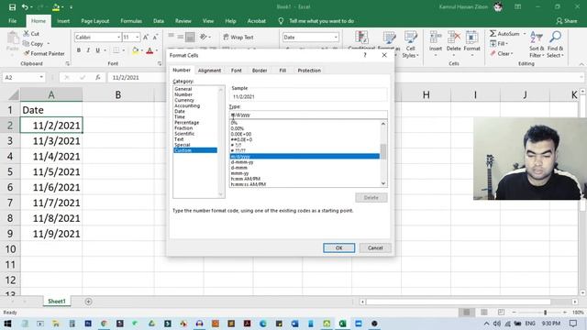Toggle Underline formatting
The image size is (587, 330).
tap(98, 50)
